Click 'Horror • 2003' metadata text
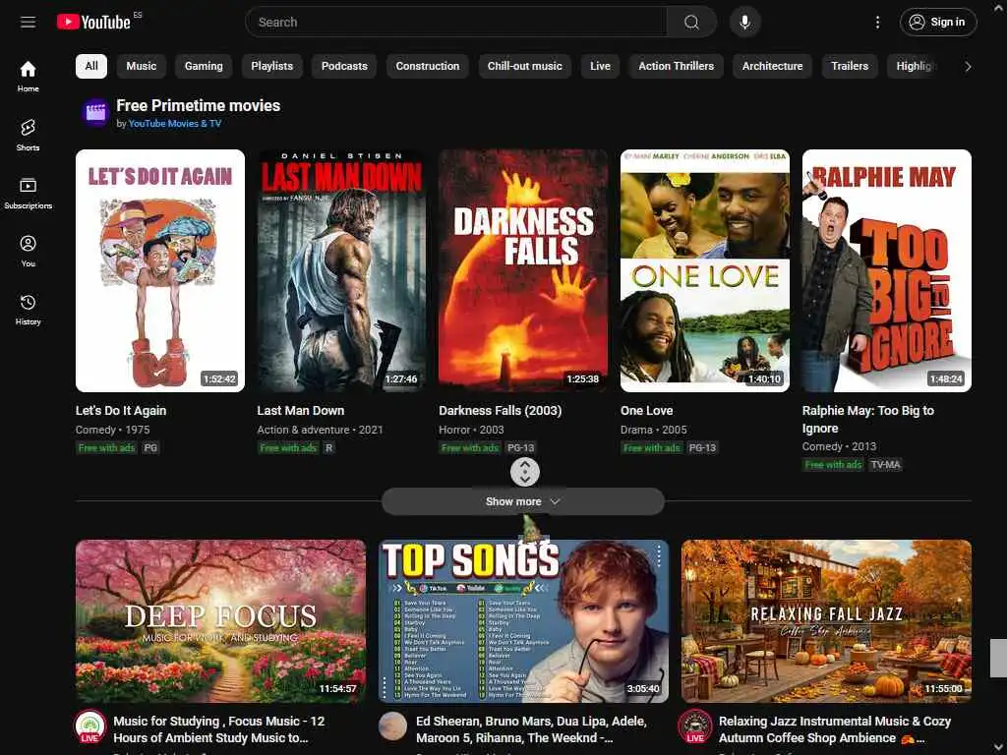The image size is (1007, 755). pyautogui.click(x=471, y=430)
